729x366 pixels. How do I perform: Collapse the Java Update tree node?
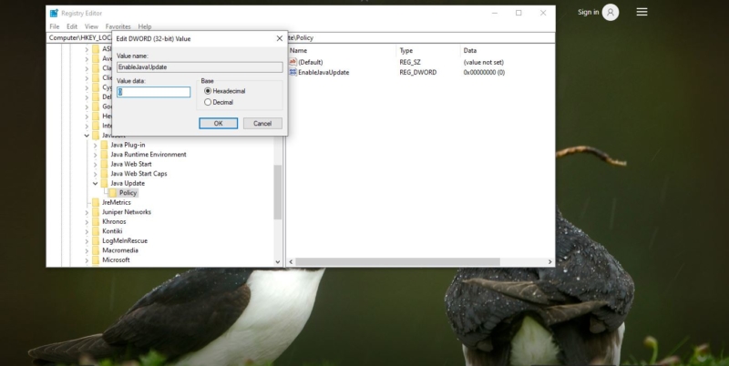coord(95,183)
